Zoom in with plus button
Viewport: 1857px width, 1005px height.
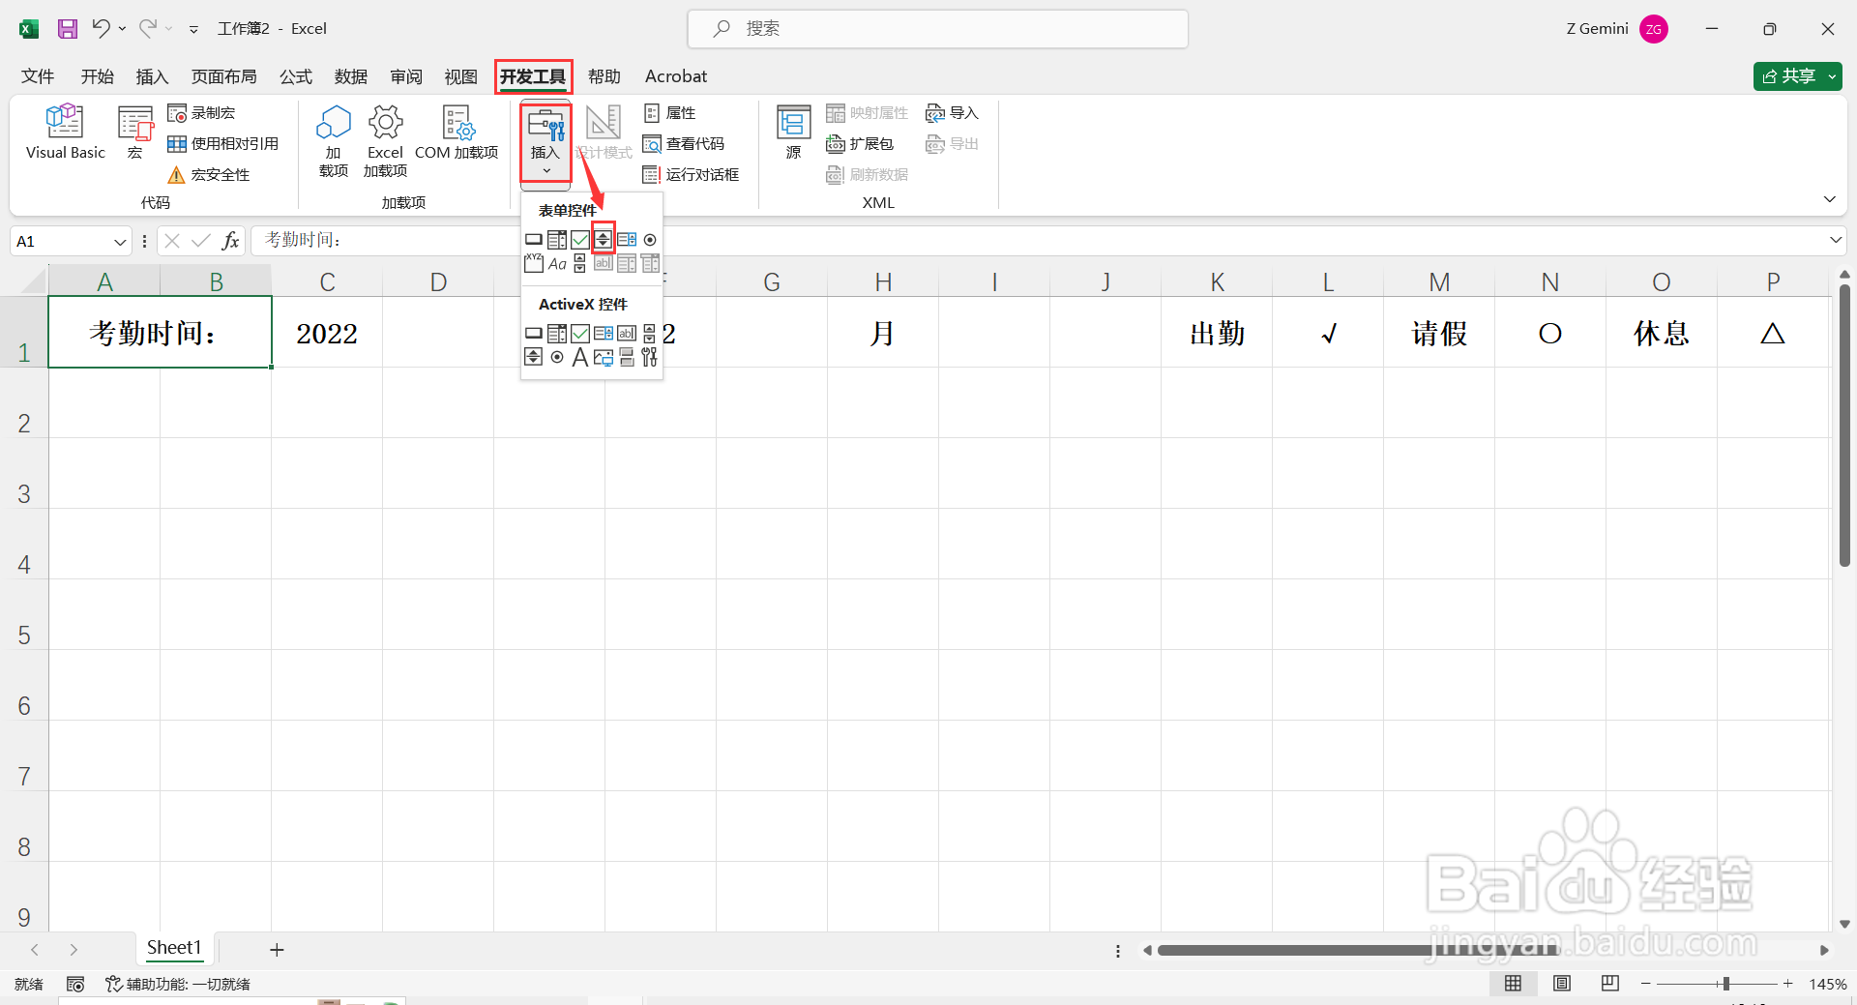click(x=1788, y=984)
